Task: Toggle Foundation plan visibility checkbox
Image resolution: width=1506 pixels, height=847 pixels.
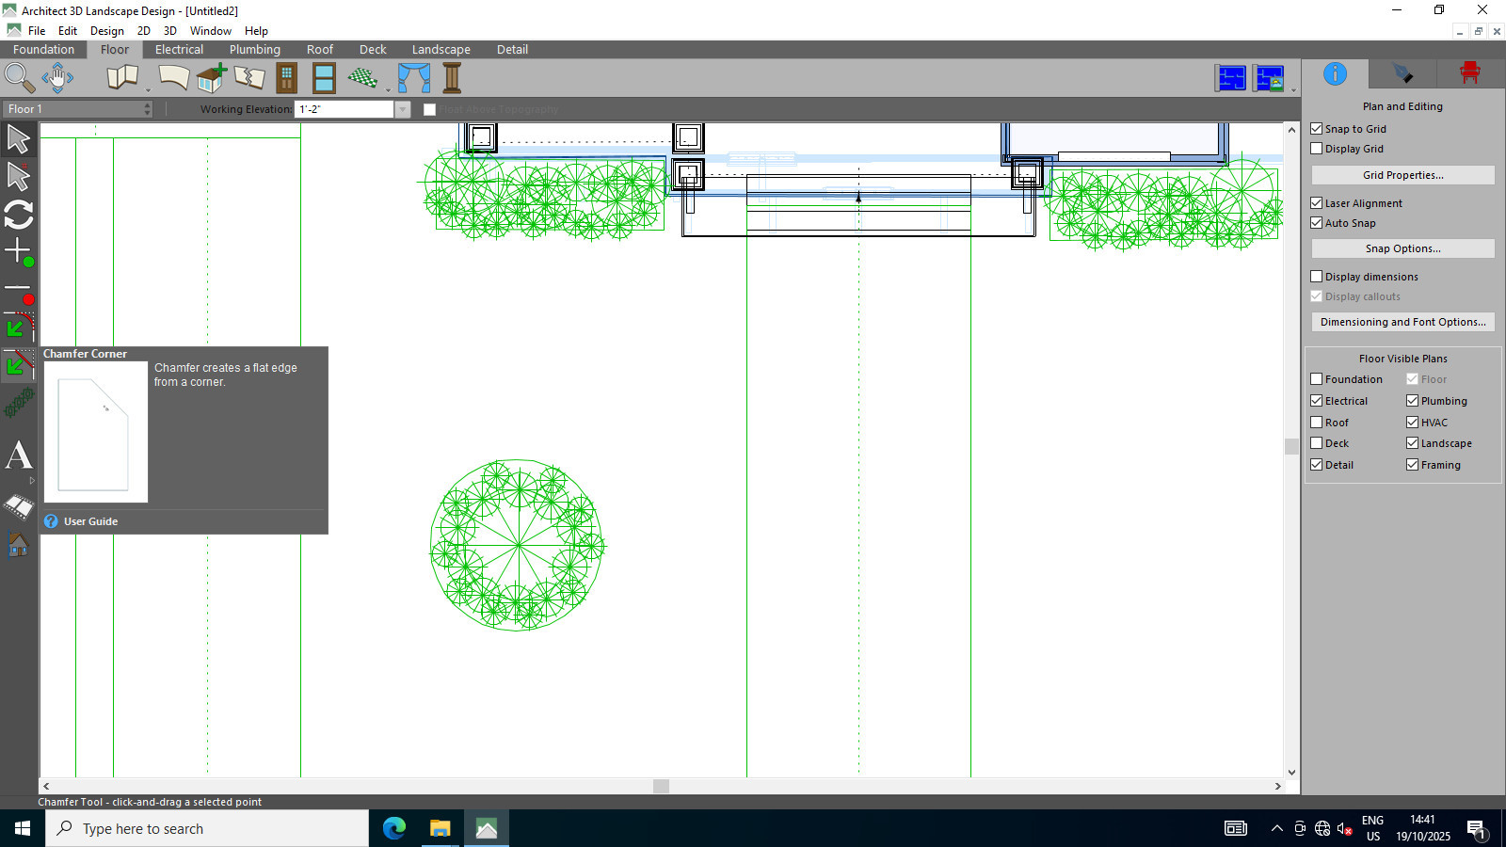Action: click(1317, 379)
